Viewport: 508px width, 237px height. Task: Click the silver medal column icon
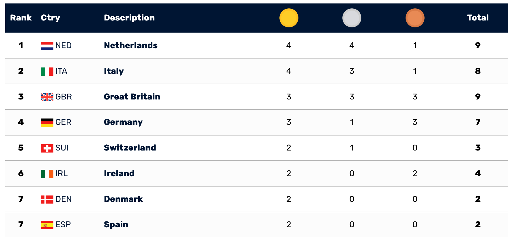pos(352,18)
